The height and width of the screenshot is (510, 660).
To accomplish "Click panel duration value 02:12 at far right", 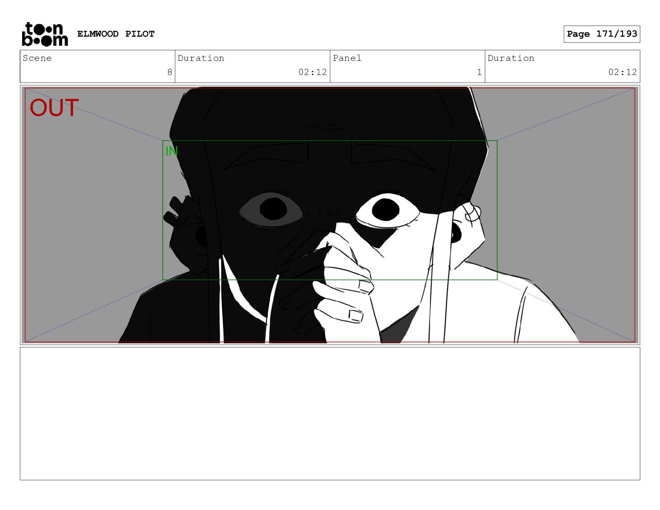I will pyautogui.click(x=622, y=72).
